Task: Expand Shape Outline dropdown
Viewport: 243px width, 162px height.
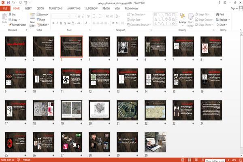Action: pyautogui.click(x=204, y=19)
